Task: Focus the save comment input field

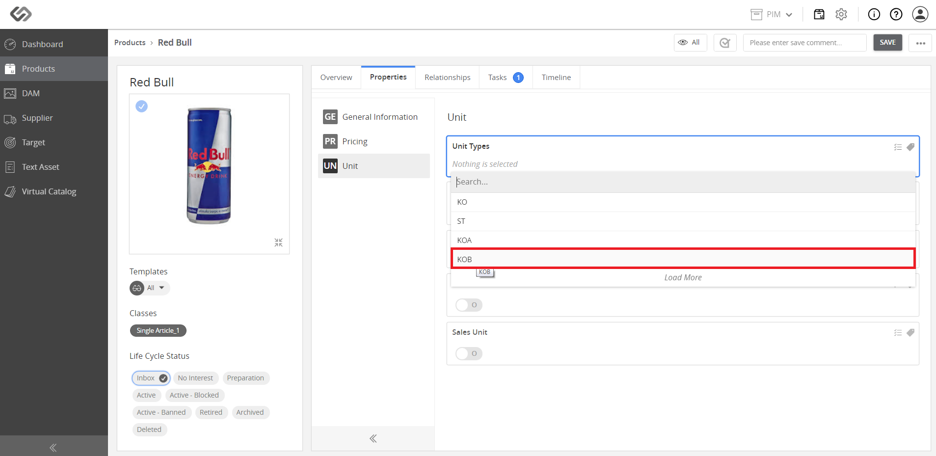Action: point(805,43)
